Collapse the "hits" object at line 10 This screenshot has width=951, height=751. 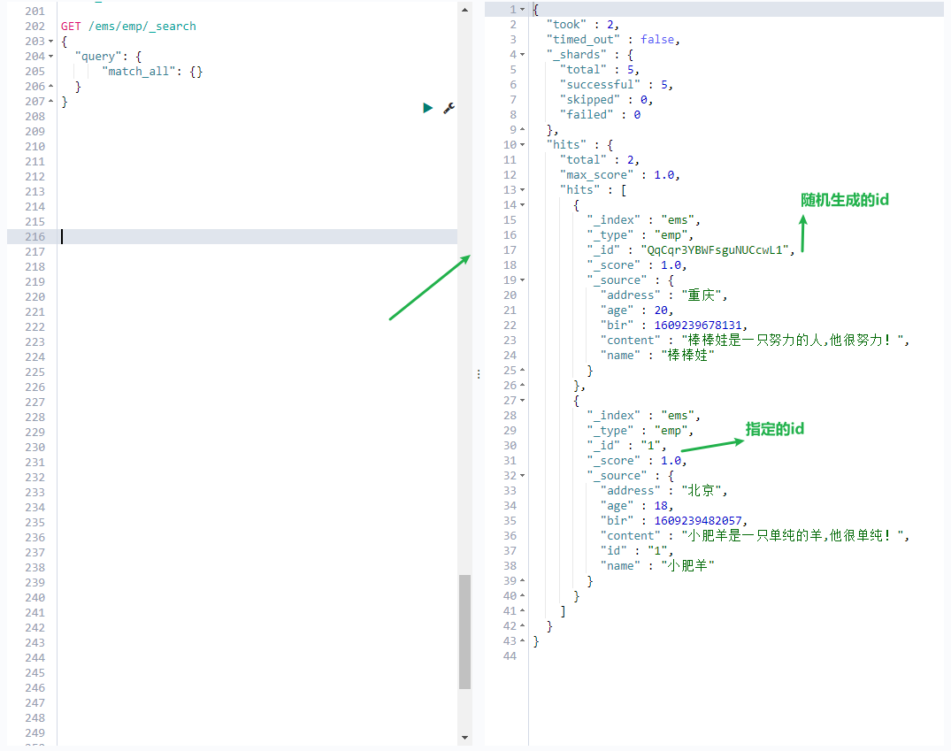pos(522,145)
